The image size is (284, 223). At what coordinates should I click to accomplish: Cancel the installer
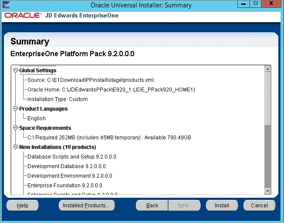(x=259, y=205)
